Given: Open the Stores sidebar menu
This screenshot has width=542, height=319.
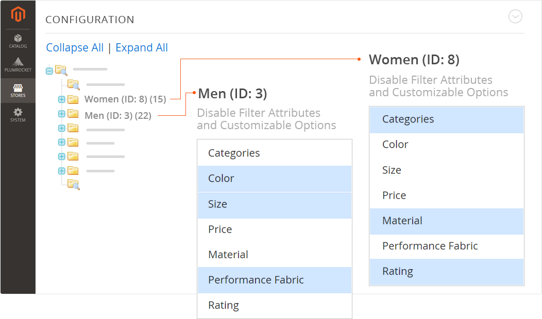Looking at the screenshot, I should (x=18, y=91).
